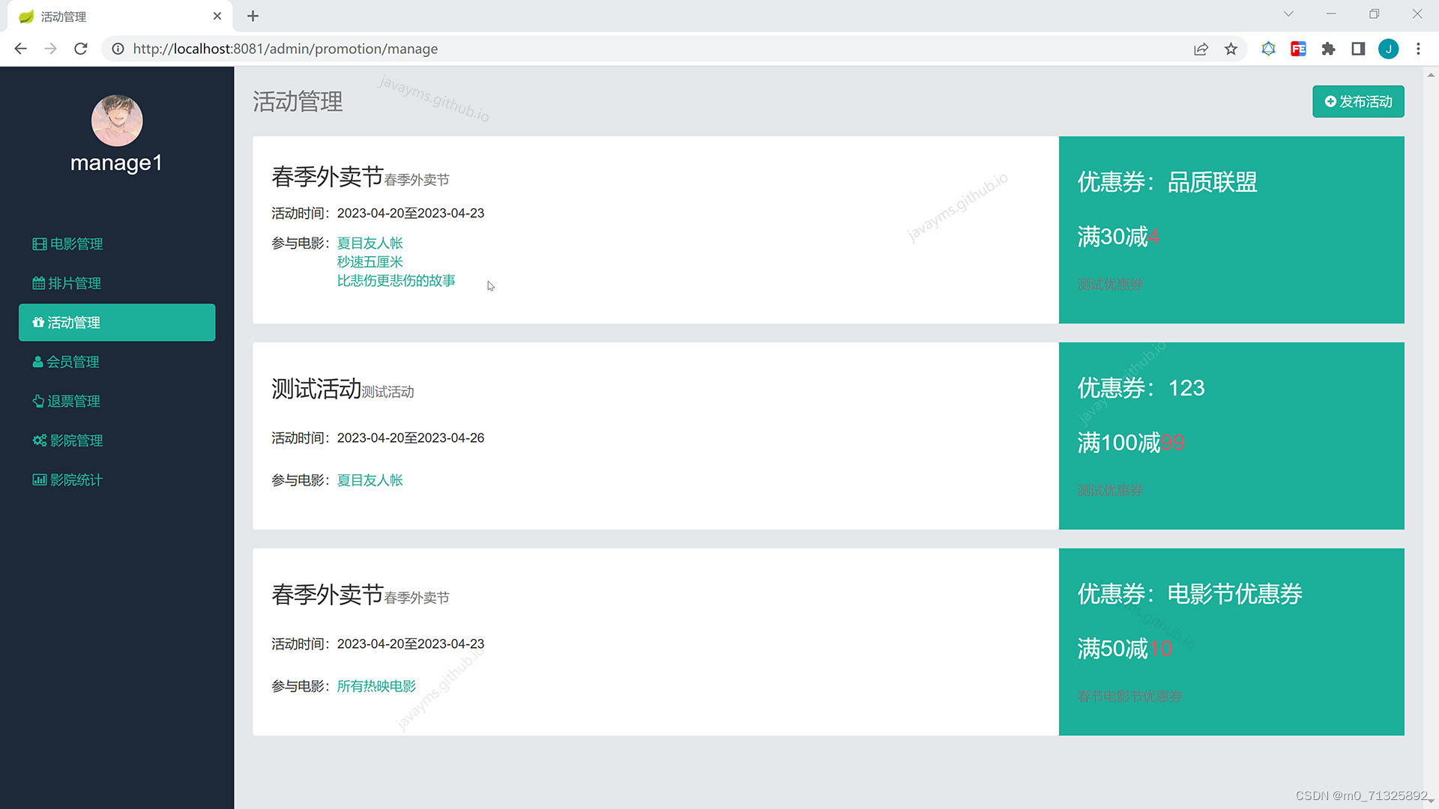This screenshot has width=1439, height=809.
Task: Click the 排片管理 calendar icon
Action: (39, 283)
